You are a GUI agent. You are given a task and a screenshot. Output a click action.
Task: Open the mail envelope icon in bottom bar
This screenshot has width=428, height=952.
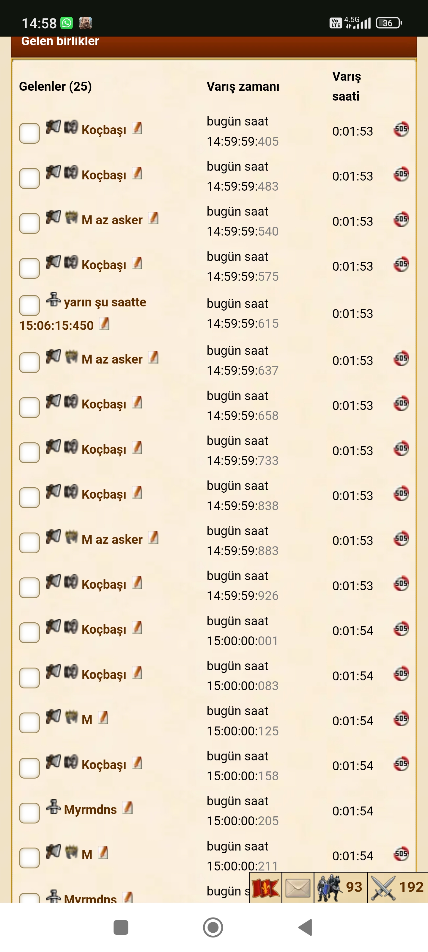[298, 888]
